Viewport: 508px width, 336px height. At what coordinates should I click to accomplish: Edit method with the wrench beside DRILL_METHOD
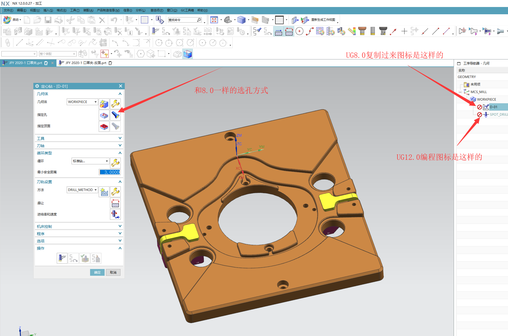(x=115, y=192)
